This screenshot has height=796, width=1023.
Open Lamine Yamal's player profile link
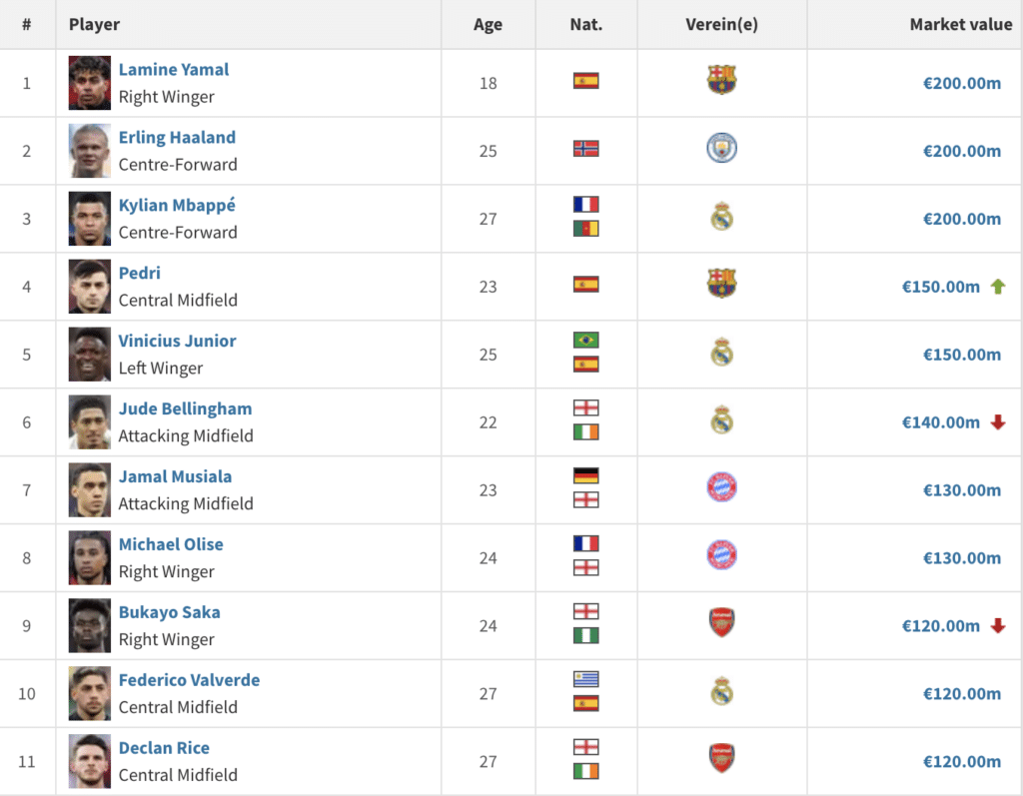174,70
